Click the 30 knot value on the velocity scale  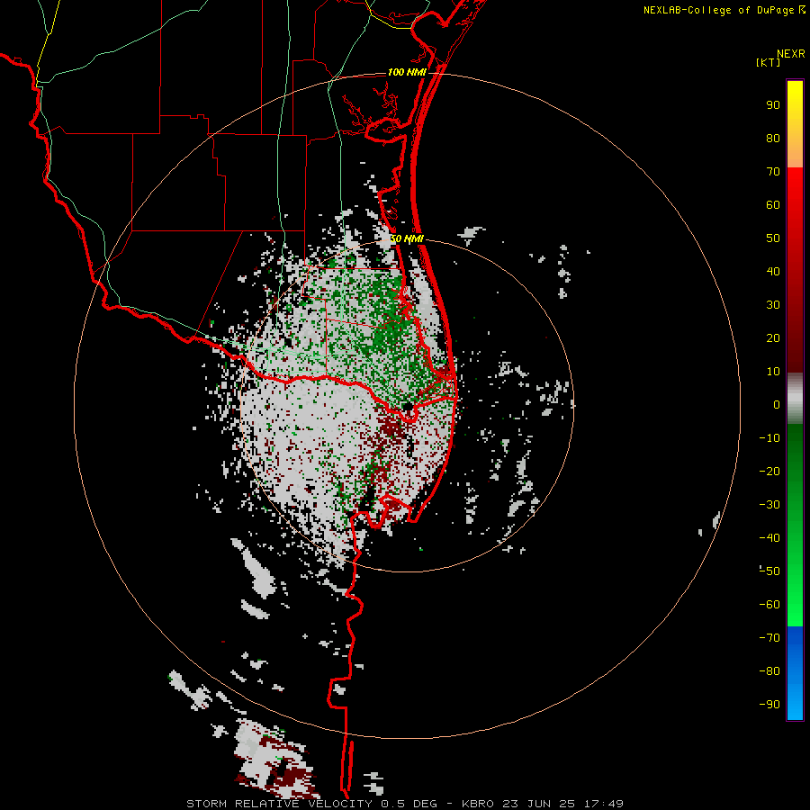tap(773, 305)
